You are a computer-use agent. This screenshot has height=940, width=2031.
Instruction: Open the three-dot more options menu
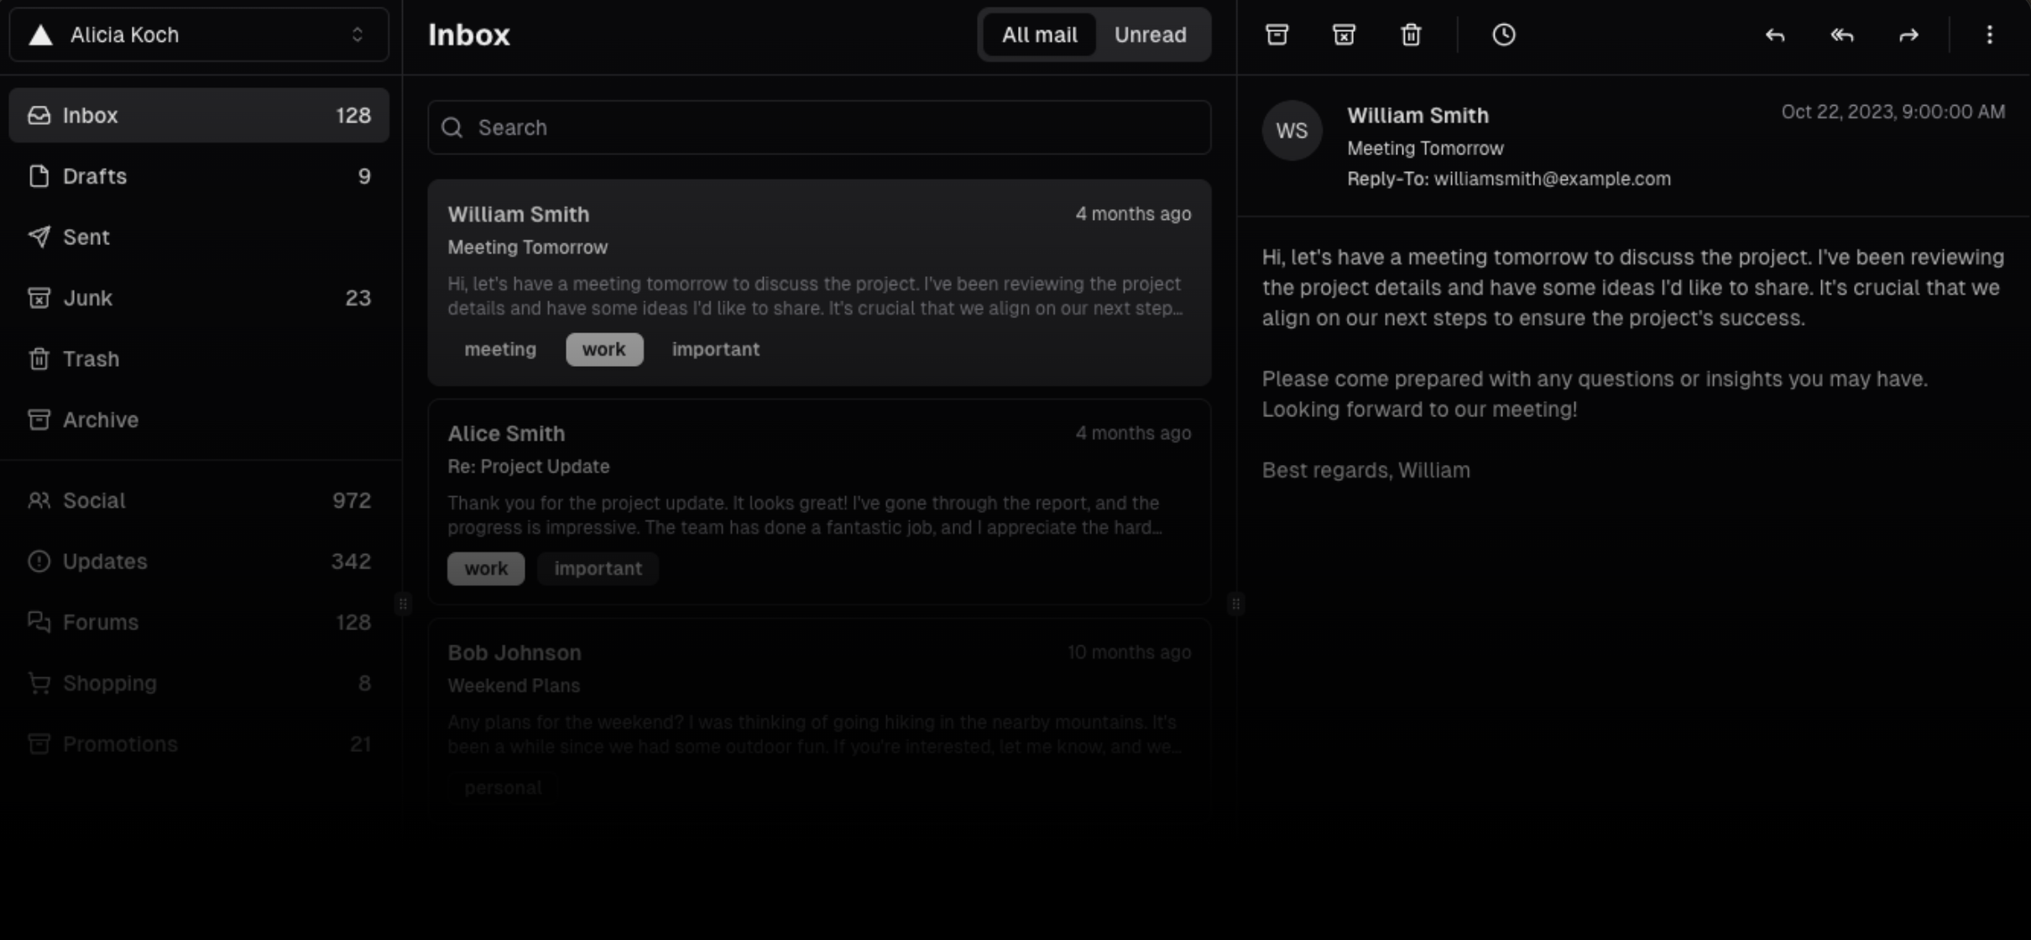click(x=1989, y=34)
